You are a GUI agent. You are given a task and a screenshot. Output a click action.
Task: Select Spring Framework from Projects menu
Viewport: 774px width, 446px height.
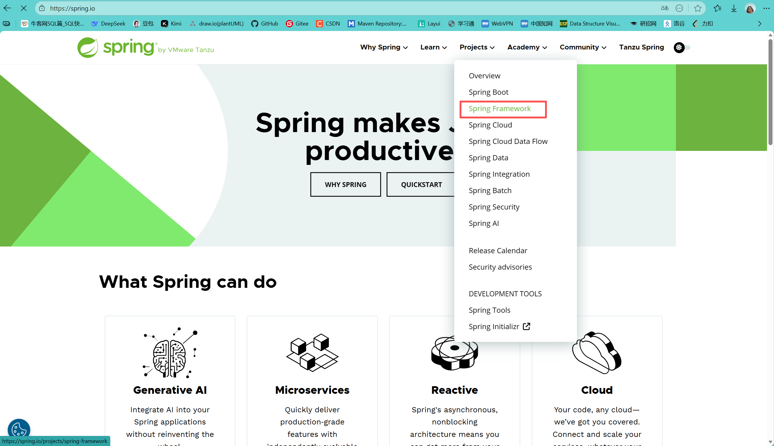click(x=500, y=109)
